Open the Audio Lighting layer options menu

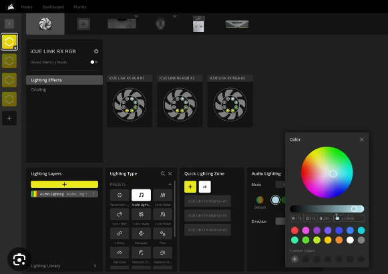(x=93, y=194)
